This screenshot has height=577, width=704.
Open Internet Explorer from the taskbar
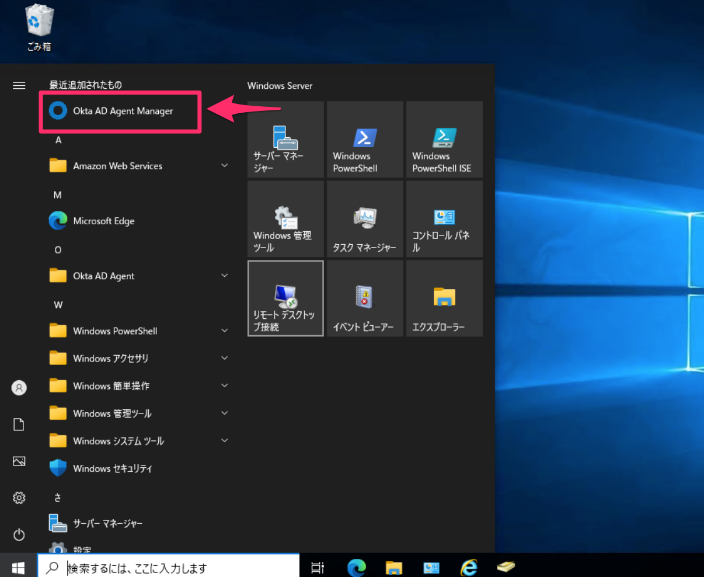click(469, 567)
